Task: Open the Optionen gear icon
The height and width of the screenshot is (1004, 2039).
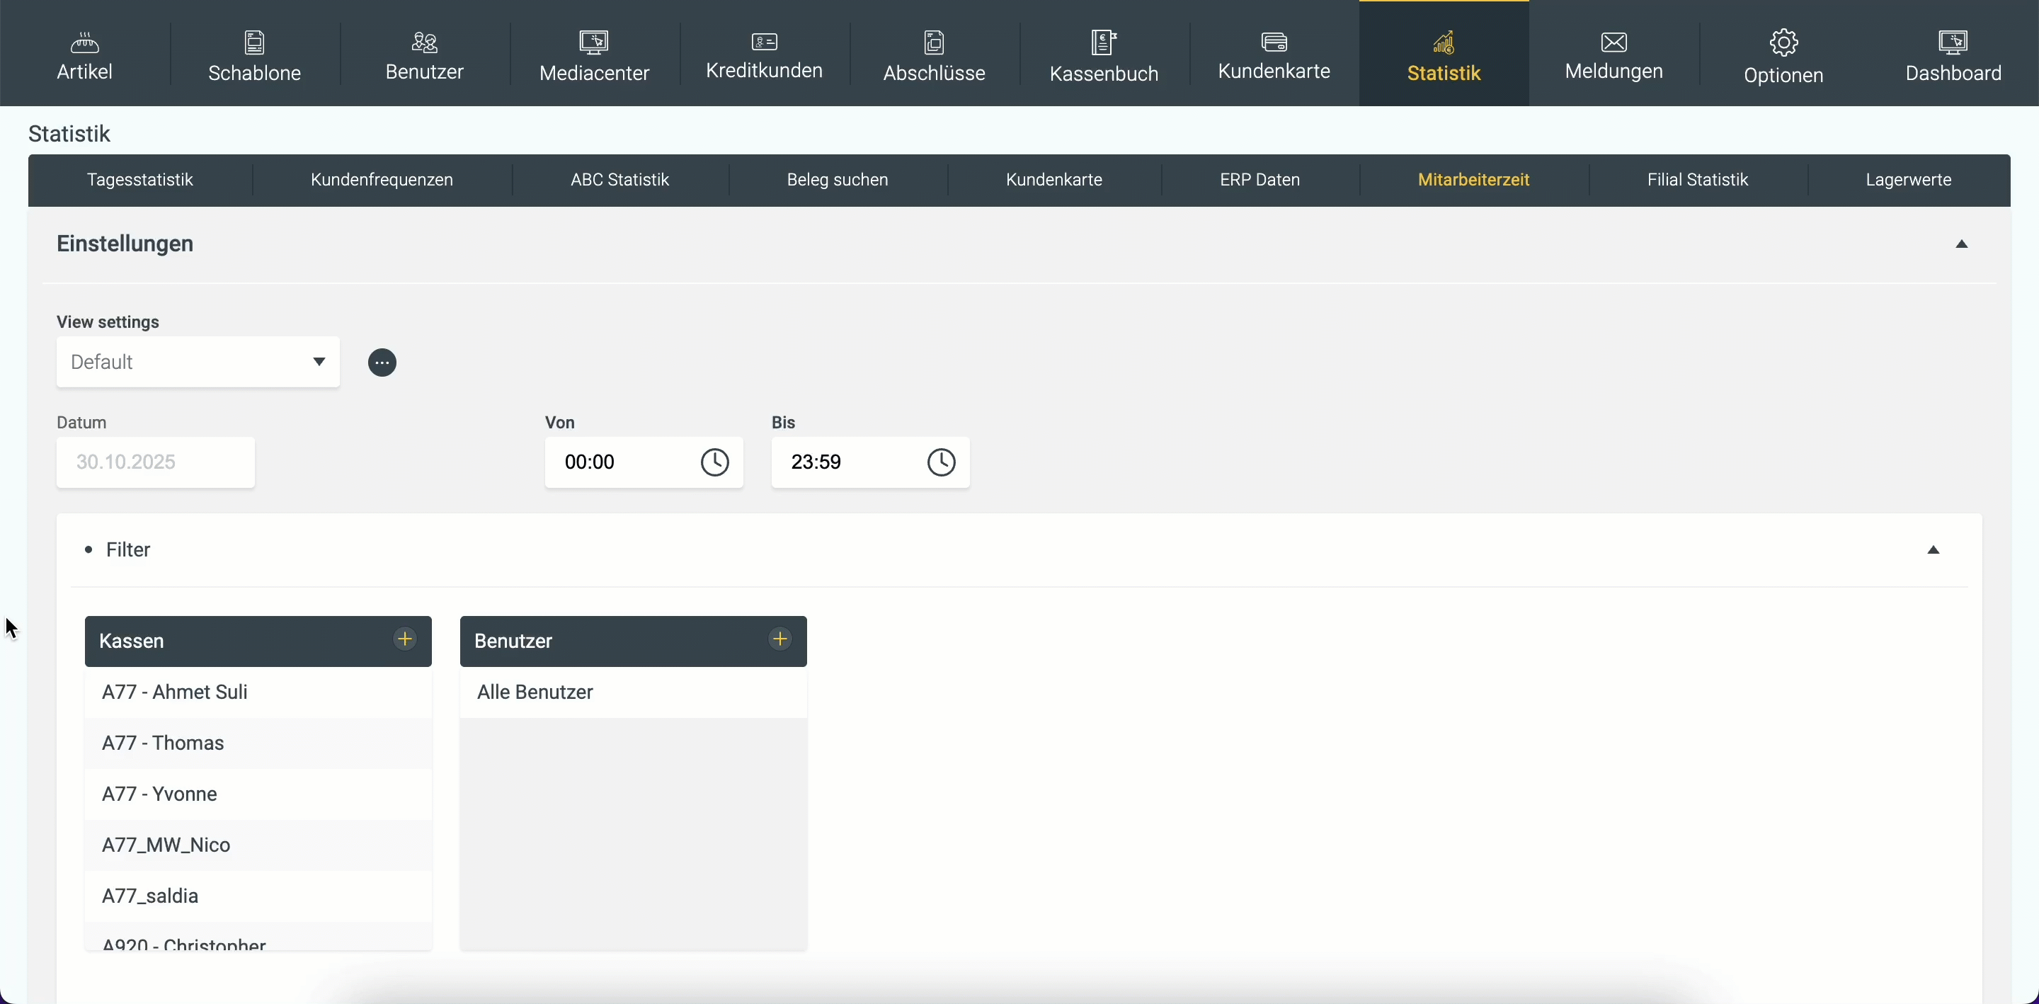Action: (1783, 42)
